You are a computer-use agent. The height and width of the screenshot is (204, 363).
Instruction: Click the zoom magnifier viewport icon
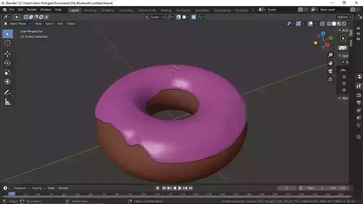point(330,55)
